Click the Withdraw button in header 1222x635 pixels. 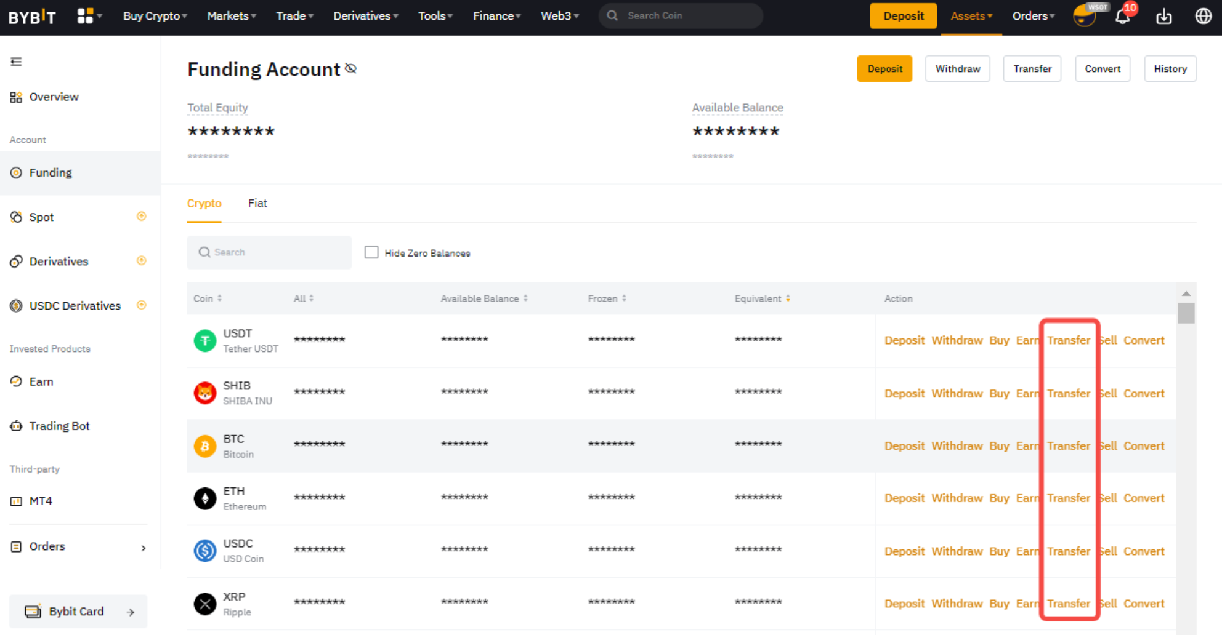pyautogui.click(x=958, y=69)
